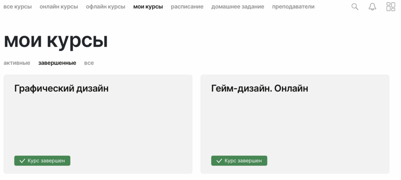Select the «завершенные» filter tab
401x180 pixels.
point(57,63)
